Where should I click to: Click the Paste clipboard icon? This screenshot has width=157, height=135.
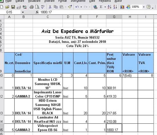coord(61,7)
